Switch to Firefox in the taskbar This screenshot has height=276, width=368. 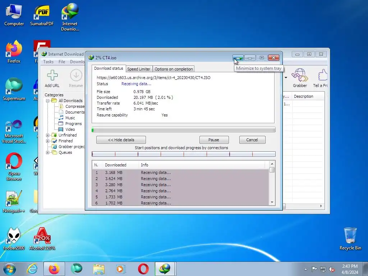[54, 269]
